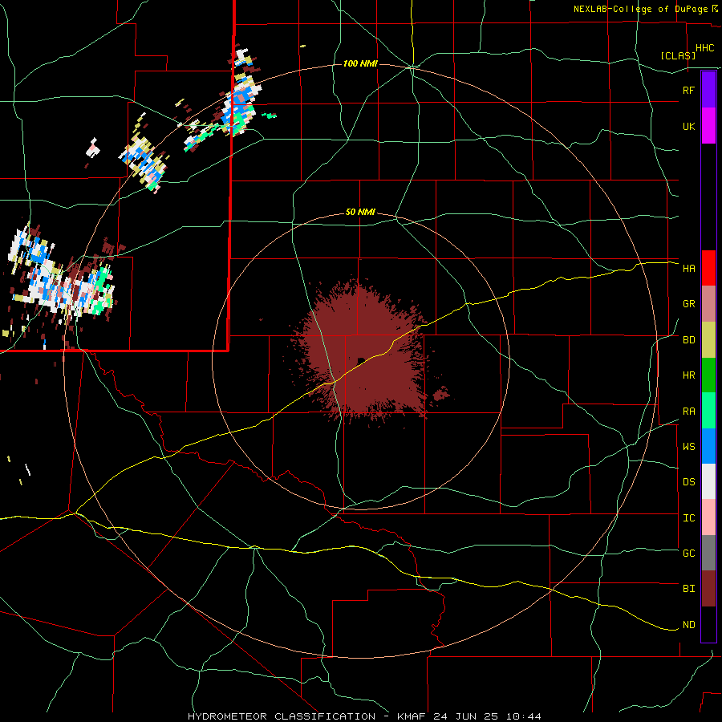The width and height of the screenshot is (722, 722).
Task: Click the dark green HR swatch
Action: coord(708,375)
